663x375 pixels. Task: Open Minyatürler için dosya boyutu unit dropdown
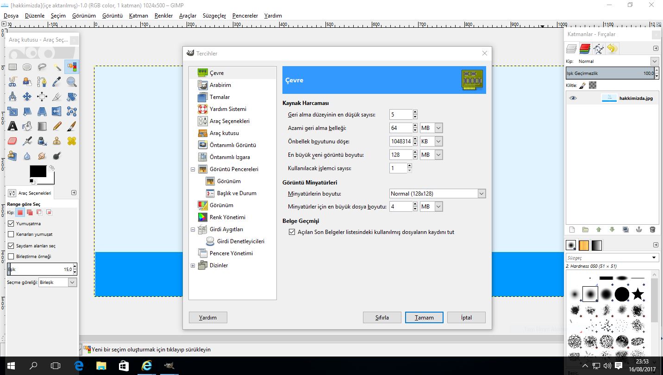tap(432, 207)
